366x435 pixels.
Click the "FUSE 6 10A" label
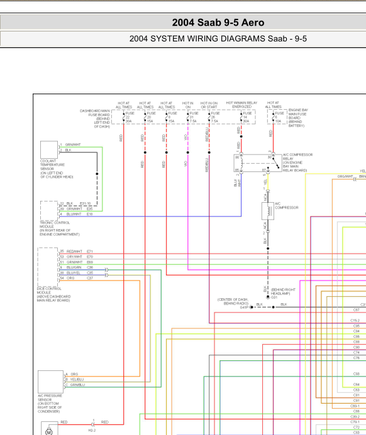tap(279, 117)
